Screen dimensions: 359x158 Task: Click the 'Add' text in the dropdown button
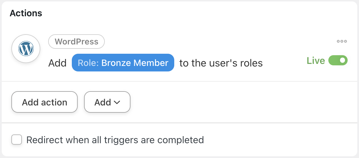pos(102,102)
